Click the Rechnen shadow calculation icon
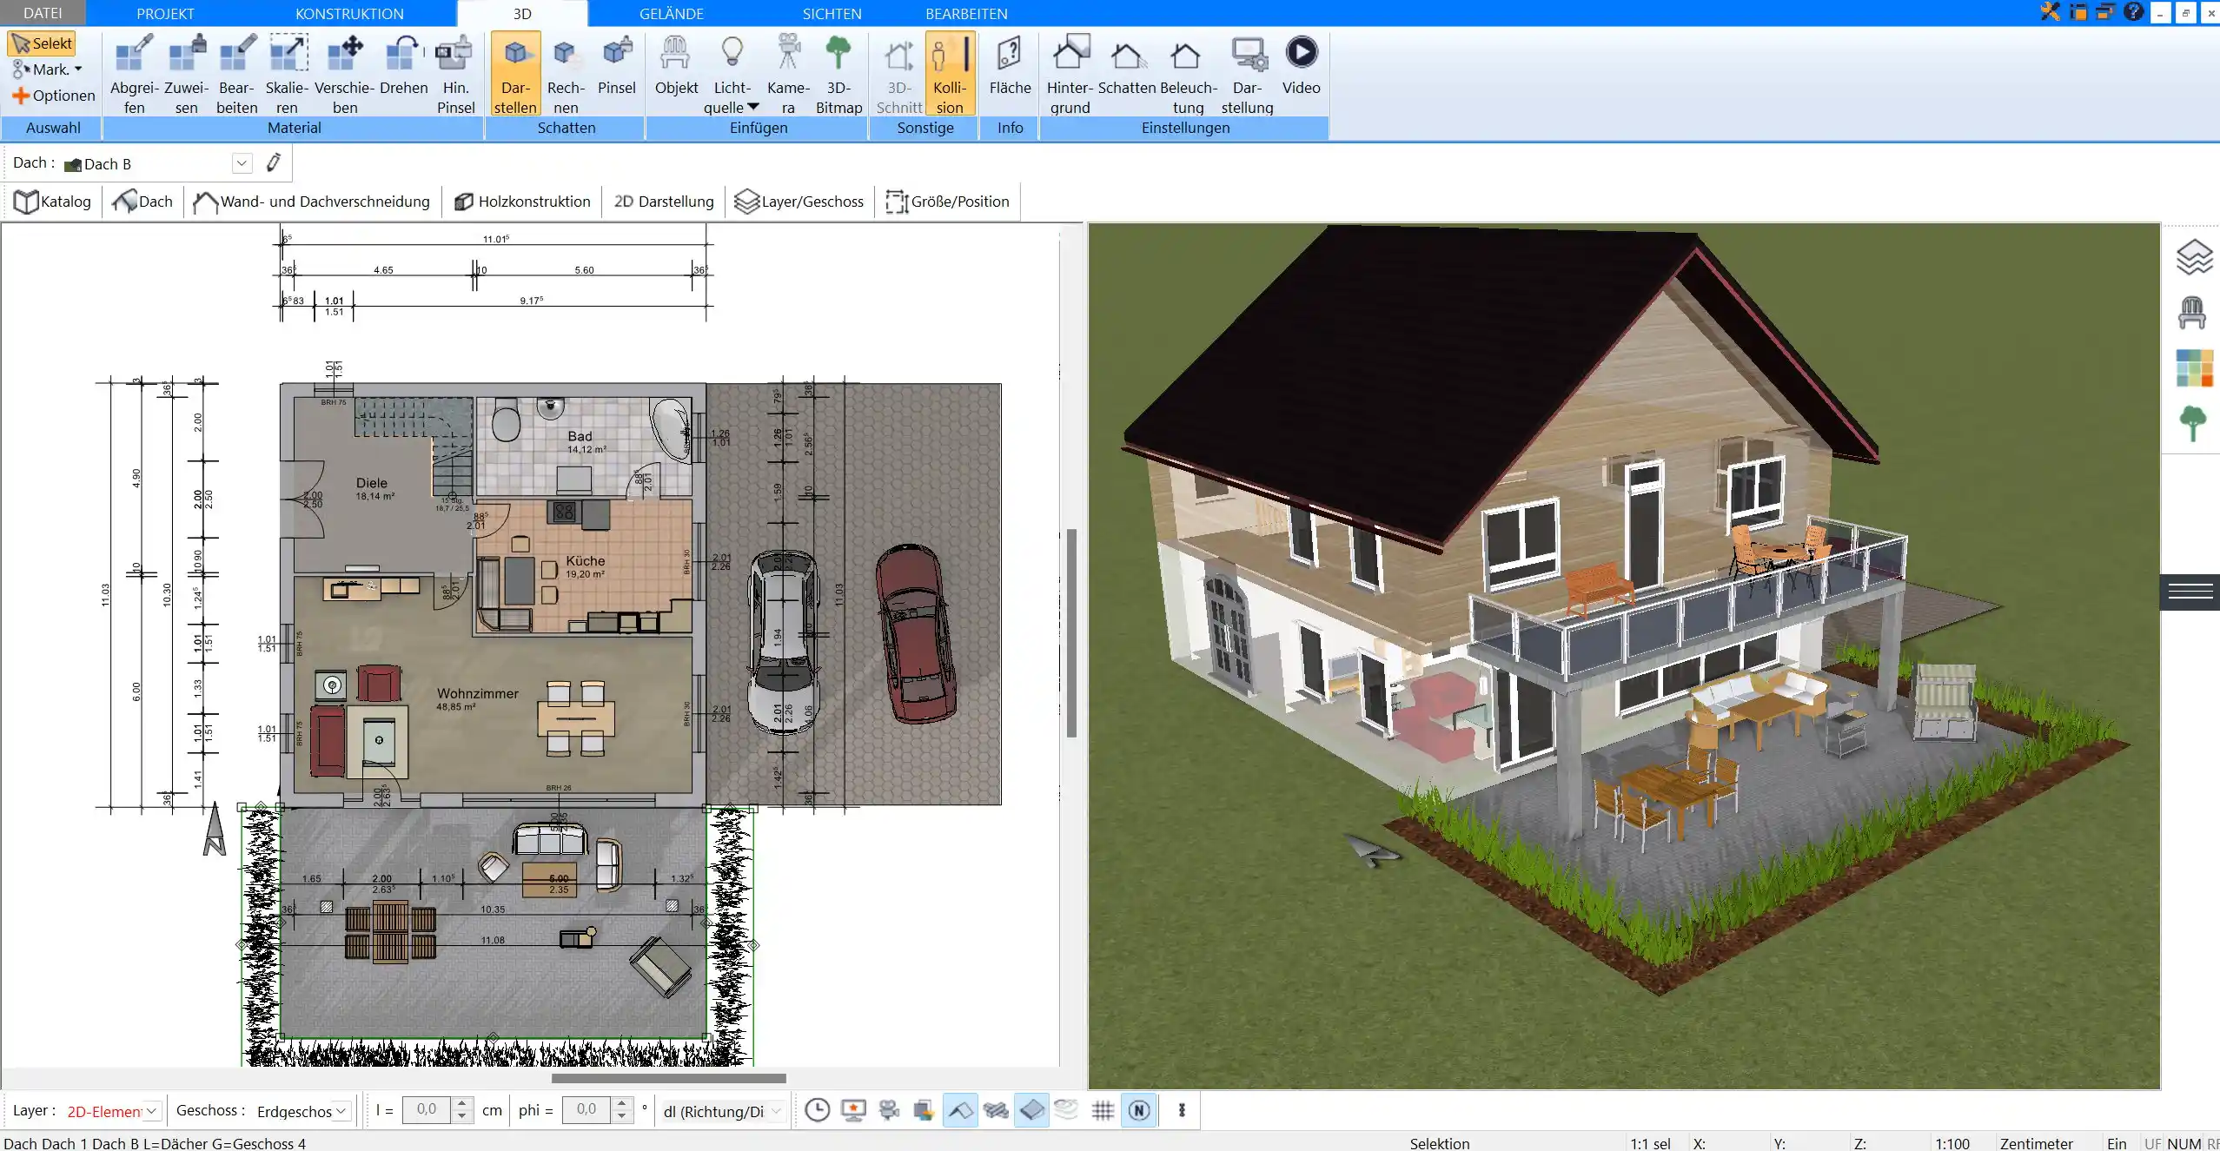The height and width of the screenshot is (1151, 2220). [x=566, y=74]
